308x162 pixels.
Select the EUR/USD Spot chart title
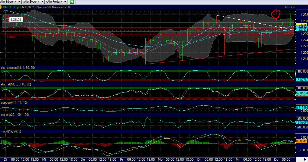click(x=11, y=7)
